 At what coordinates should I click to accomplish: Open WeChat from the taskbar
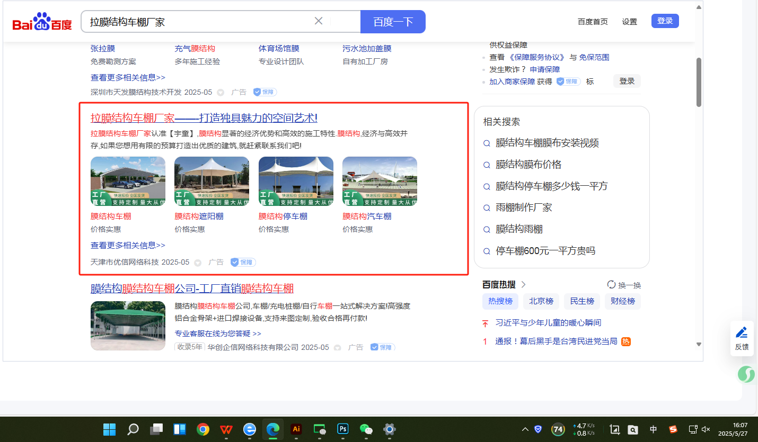tap(366, 429)
